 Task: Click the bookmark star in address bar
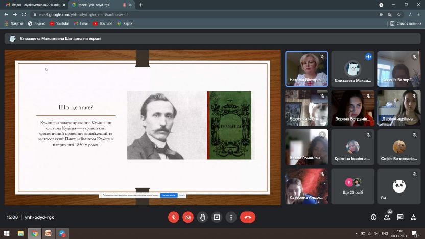pos(399,14)
